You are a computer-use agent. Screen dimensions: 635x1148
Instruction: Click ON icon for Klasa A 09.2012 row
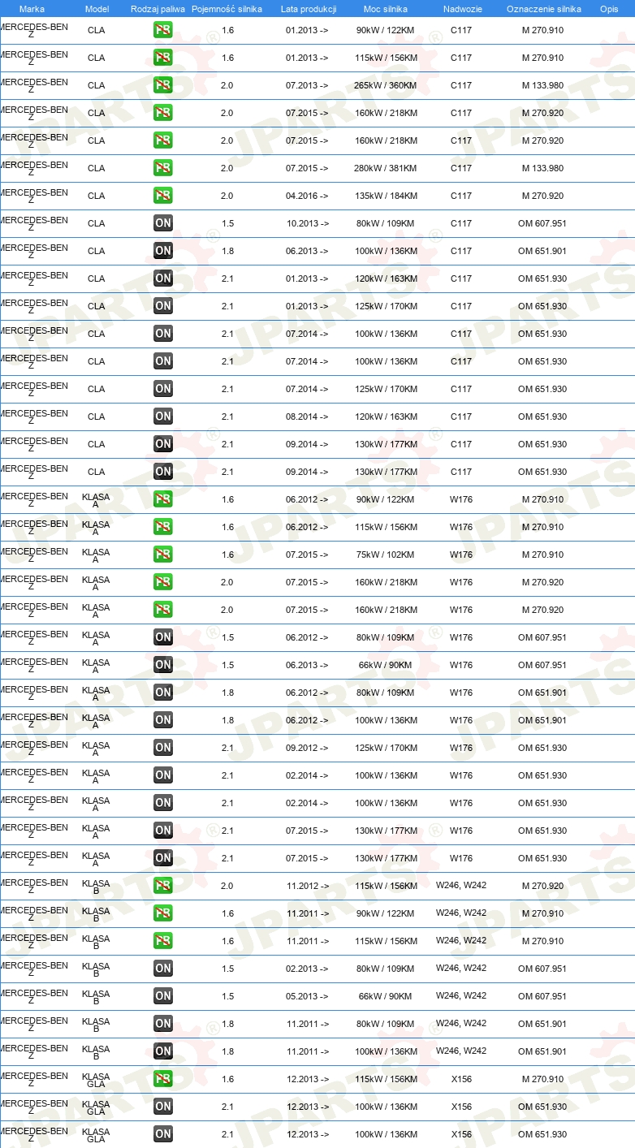(163, 748)
